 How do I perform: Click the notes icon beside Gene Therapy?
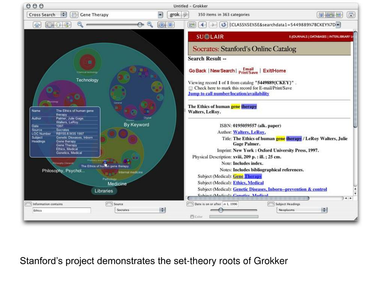coord(74,15)
